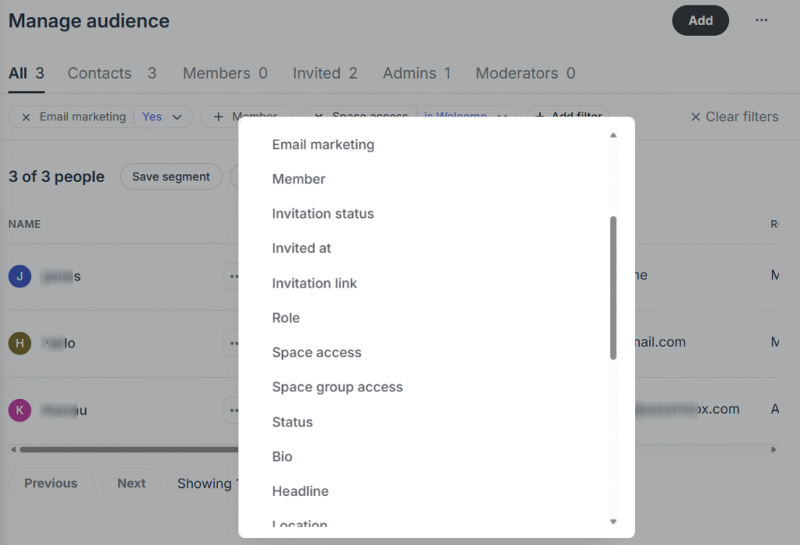Screen dimensions: 800x545
Task: Open the top-right ellipsis options menu
Action: [x=762, y=20]
